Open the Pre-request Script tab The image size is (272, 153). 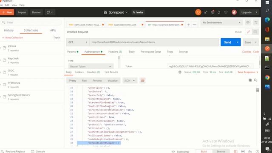pos(151,52)
